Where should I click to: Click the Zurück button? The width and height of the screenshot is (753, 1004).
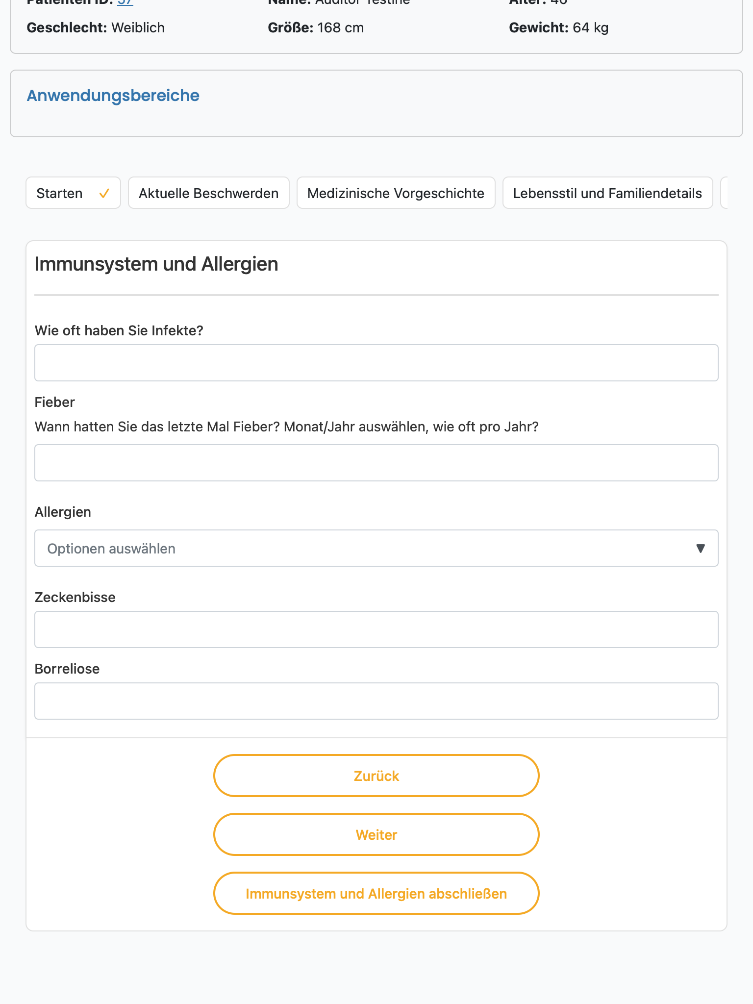click(376, 776)
